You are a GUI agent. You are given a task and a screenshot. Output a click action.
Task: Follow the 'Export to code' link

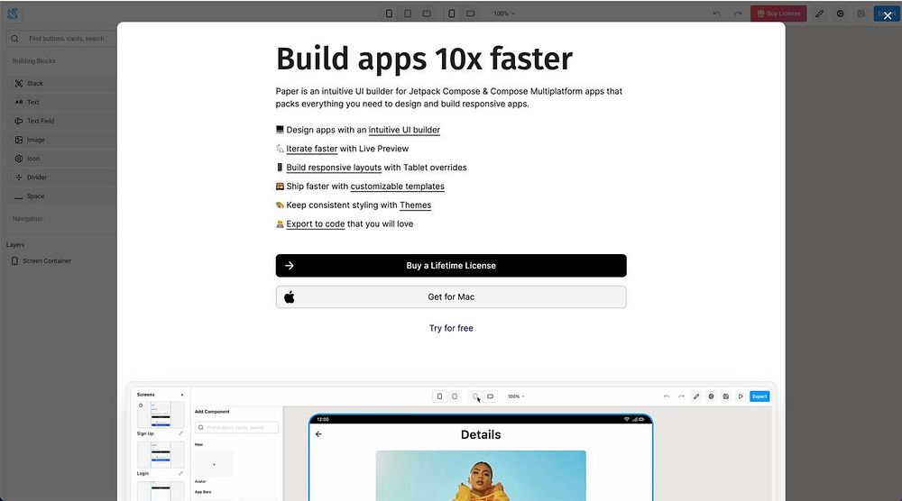[315, 224]
